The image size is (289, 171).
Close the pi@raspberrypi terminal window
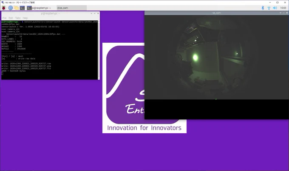coord(98,14)
